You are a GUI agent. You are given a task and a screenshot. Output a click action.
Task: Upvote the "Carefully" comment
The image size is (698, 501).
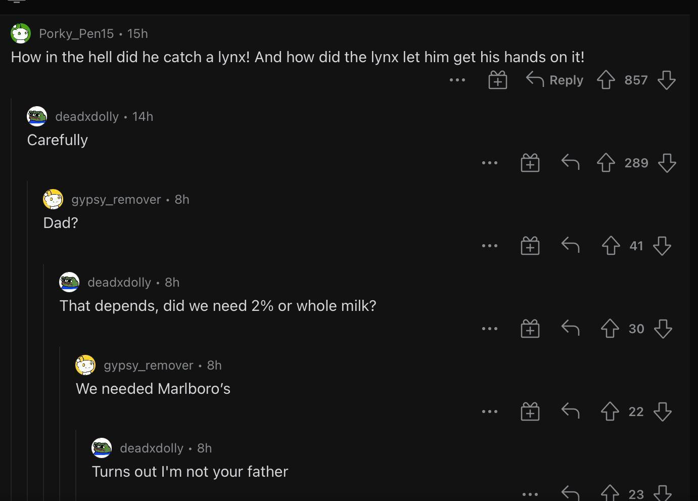606,163
